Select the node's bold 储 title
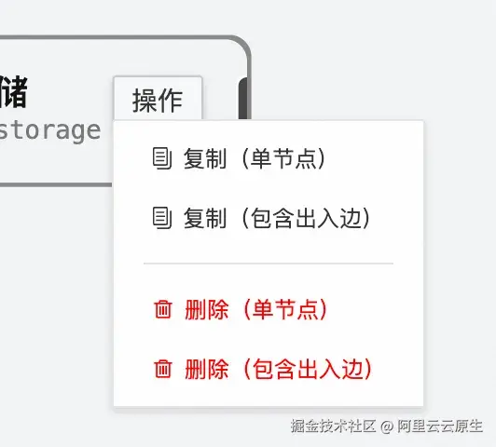The image size is (496, 447). coord(14,92)
